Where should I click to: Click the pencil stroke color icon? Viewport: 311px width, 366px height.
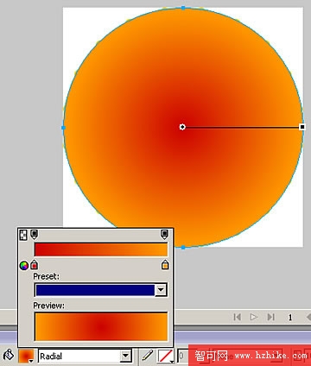(148, 356)
